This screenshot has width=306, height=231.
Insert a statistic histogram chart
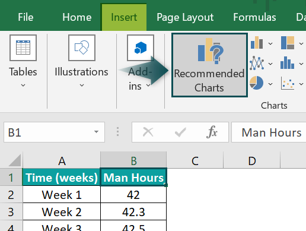coord(287,63)
